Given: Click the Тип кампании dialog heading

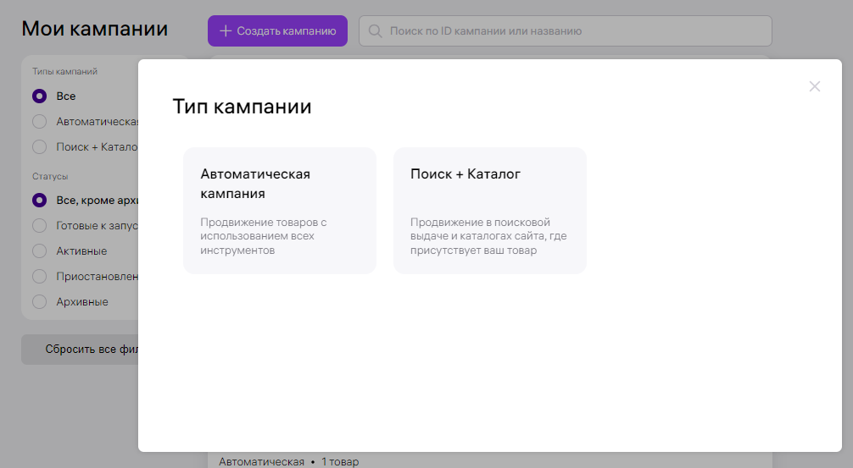Looking at the screenshot, I should (243, 107).
